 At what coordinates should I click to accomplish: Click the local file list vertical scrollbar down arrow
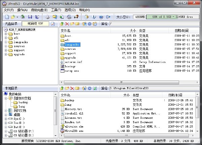pyautogui.click(x=197, y=131)
